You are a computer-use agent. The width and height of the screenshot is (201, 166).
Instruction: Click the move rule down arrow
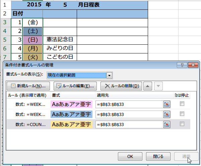[158, 86]
